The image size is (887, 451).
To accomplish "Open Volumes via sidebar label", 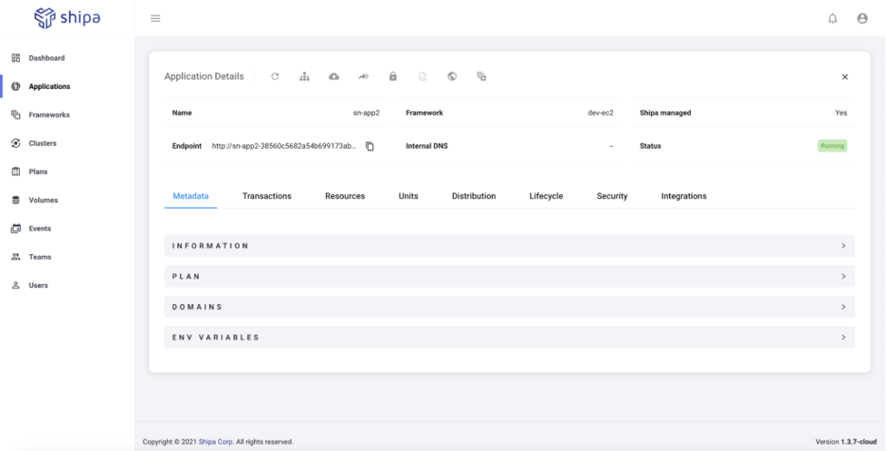I will pyautogui.click(x=43, y=200).
